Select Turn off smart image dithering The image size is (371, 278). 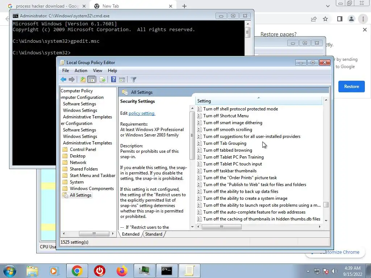[x=233, y=123]
